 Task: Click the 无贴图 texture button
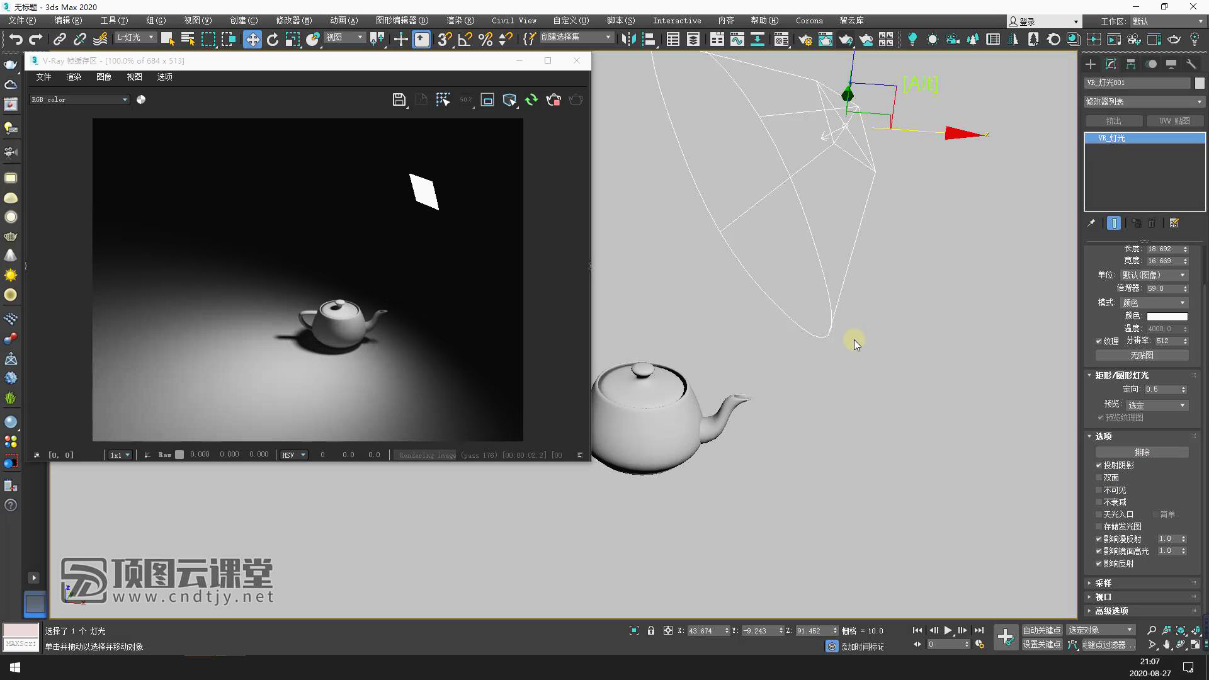pyautogui.click(x=1142, y=355)
